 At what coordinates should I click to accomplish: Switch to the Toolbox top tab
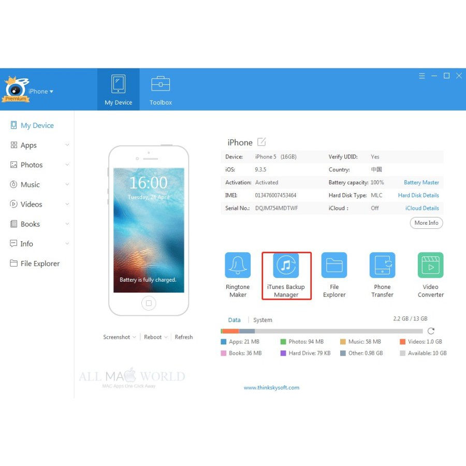coord(161,90)
